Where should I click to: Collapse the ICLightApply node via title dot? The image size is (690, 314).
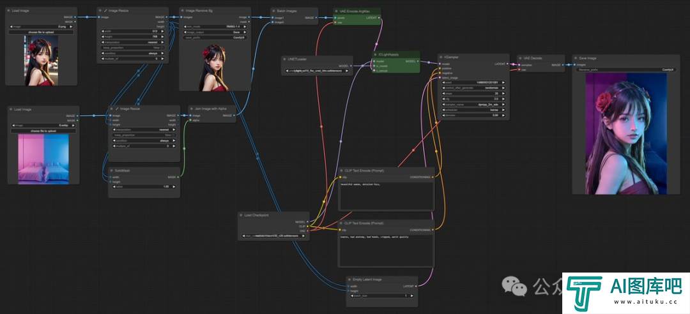point(374,54)
